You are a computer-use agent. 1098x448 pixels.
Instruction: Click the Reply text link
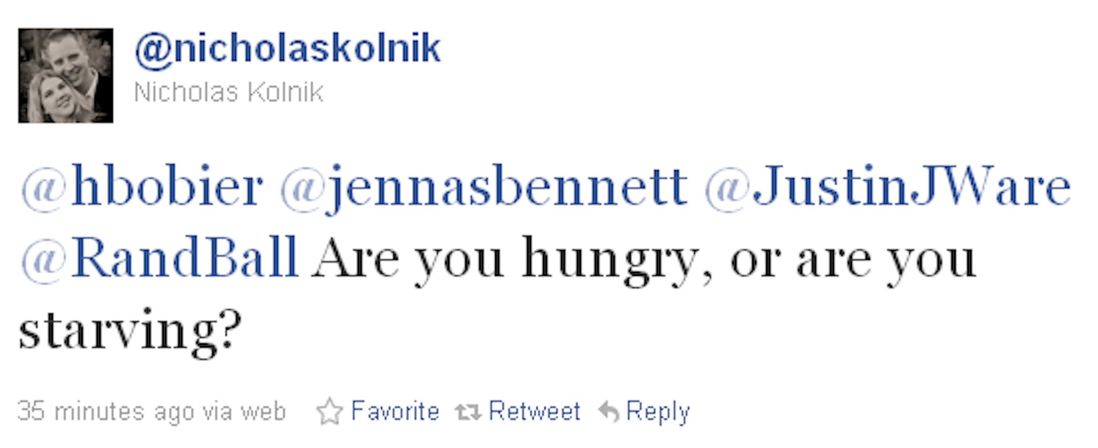click(x=658, y=412)
